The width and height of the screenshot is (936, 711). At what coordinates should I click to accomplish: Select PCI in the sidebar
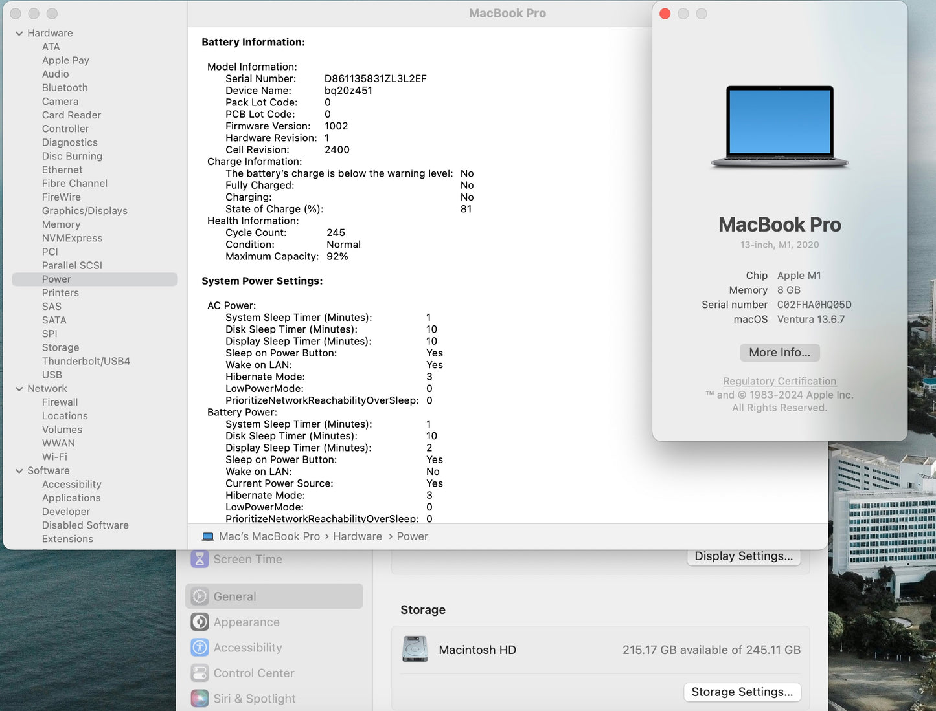50,252
